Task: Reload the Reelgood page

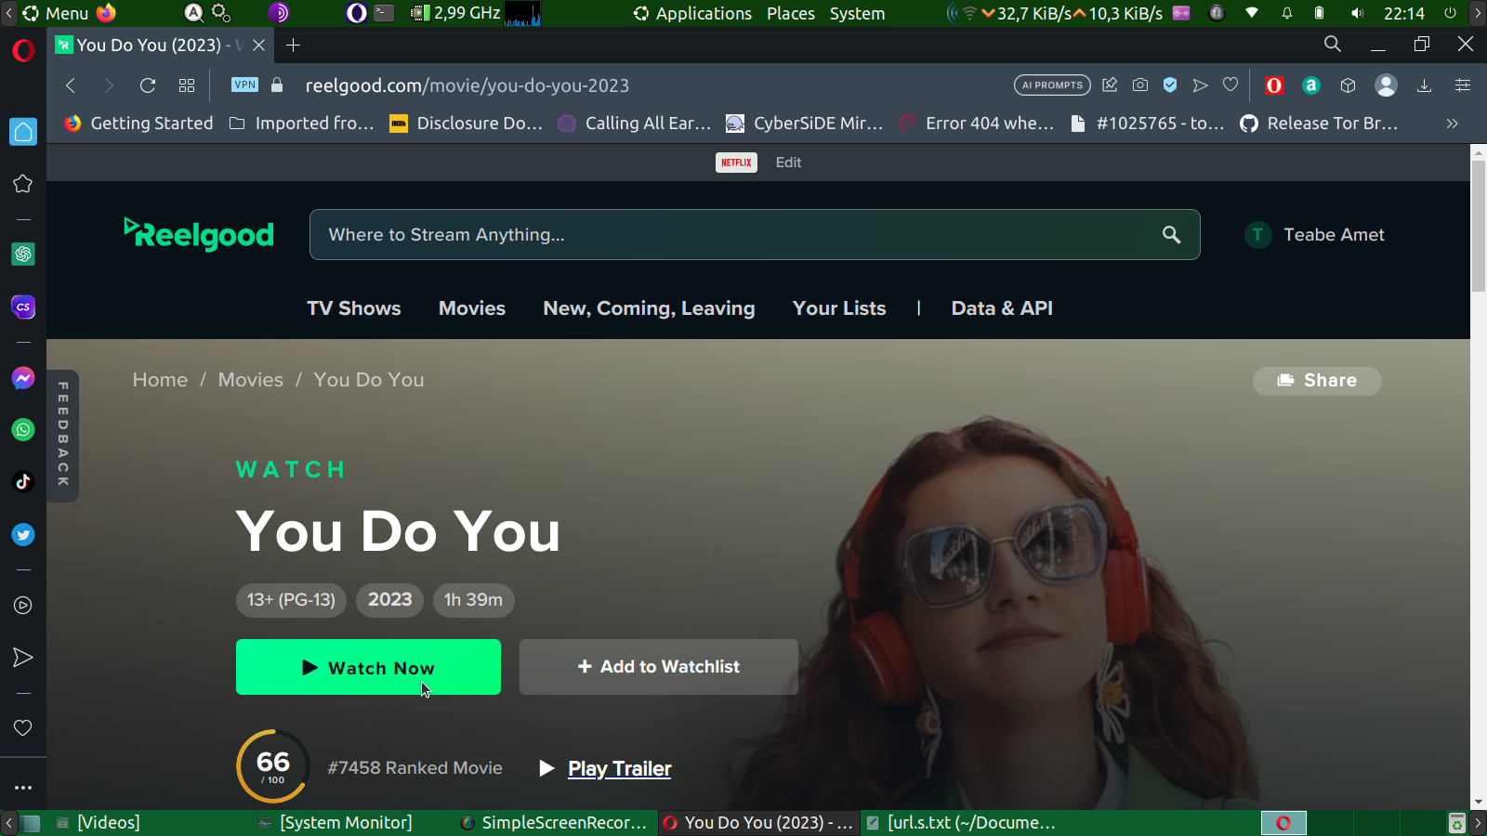Action: pyautogui.click(x=148, y=85)
